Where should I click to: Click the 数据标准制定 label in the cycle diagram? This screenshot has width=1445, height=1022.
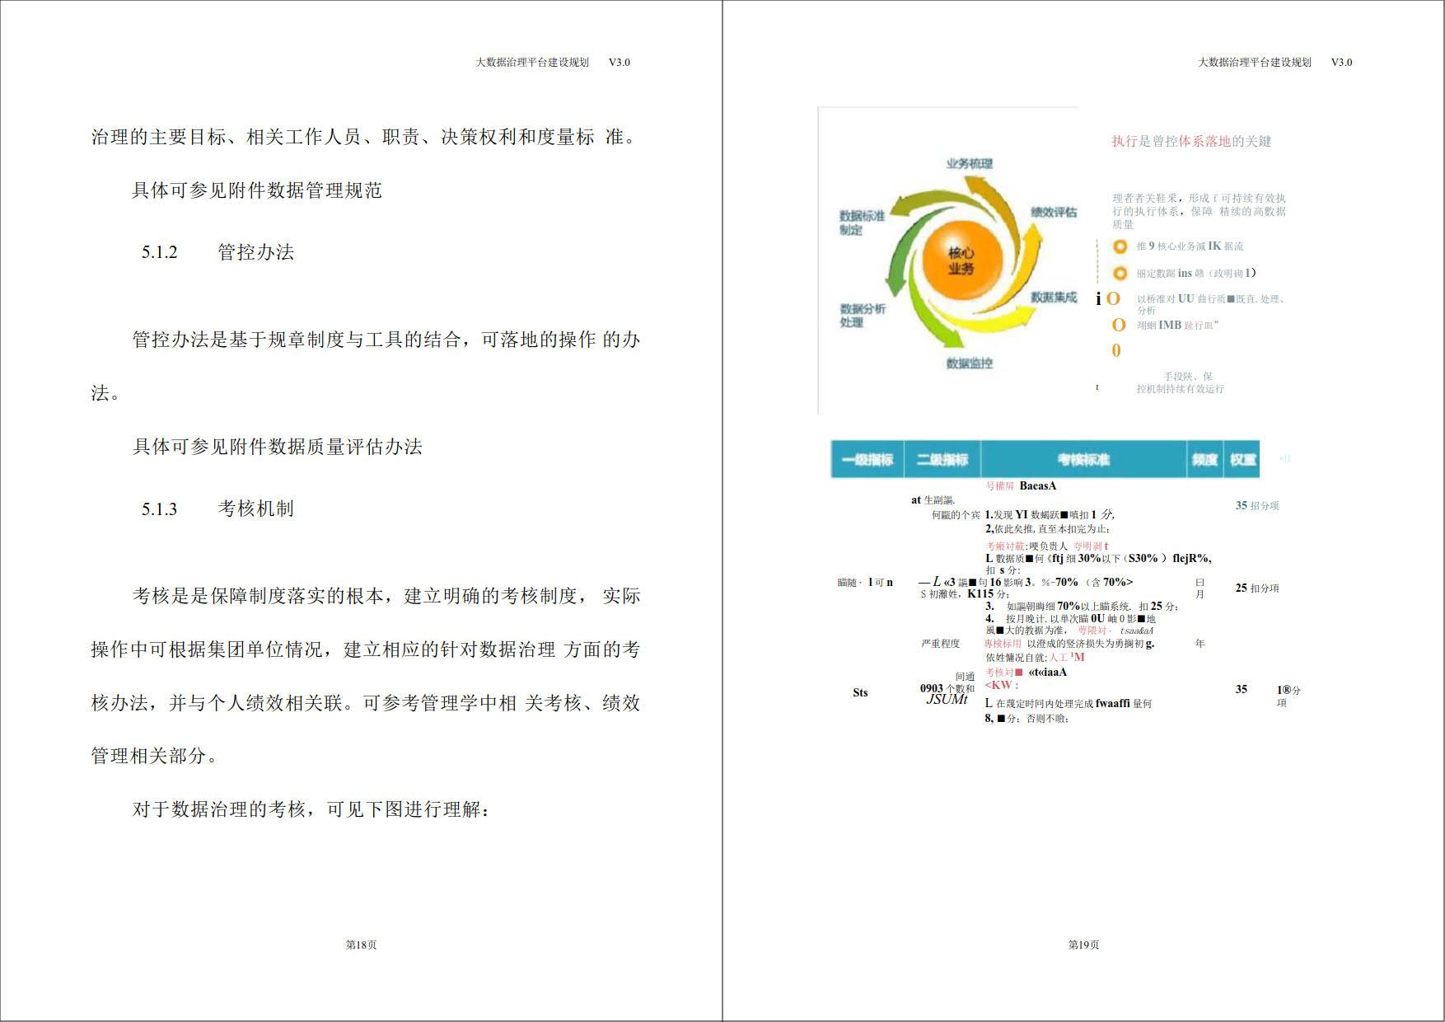[863, 223]
